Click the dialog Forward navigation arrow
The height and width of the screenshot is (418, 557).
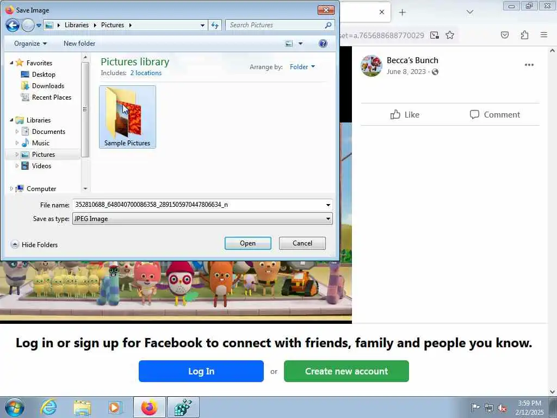pyautogui.click(x=28, y=25)
